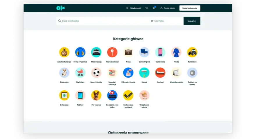Viewport: 256px width, 139px height.
Task: Open 'Do spania i nie tylko' icon
Action: (112, 96)
